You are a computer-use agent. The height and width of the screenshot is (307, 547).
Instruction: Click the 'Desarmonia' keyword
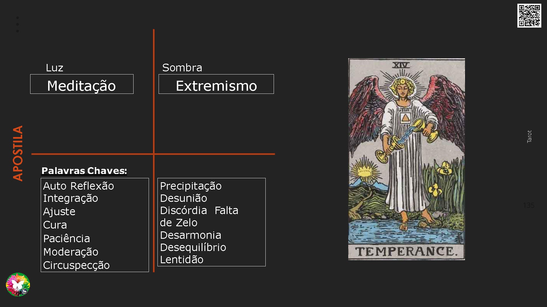[190, 235]
